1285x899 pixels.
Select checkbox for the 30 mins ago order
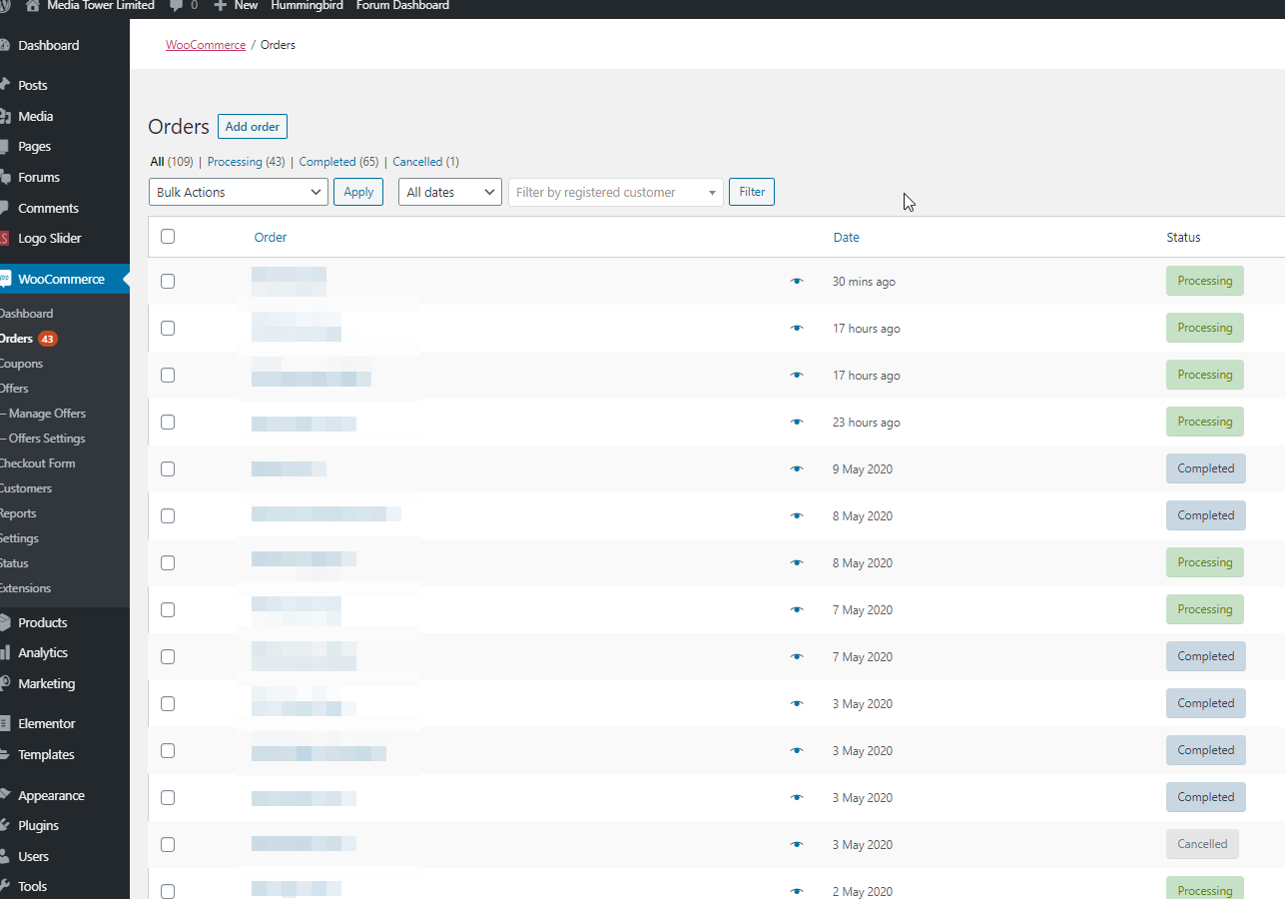[x=168, y=282]
